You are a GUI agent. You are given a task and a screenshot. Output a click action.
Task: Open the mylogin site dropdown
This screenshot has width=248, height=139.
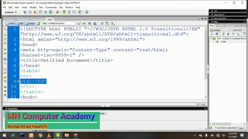pyautogui.click(x=220, y=30)
